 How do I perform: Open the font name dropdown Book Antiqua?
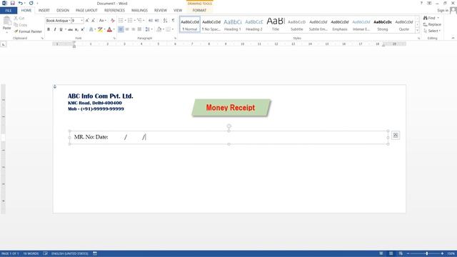click(x=69, y=21)
